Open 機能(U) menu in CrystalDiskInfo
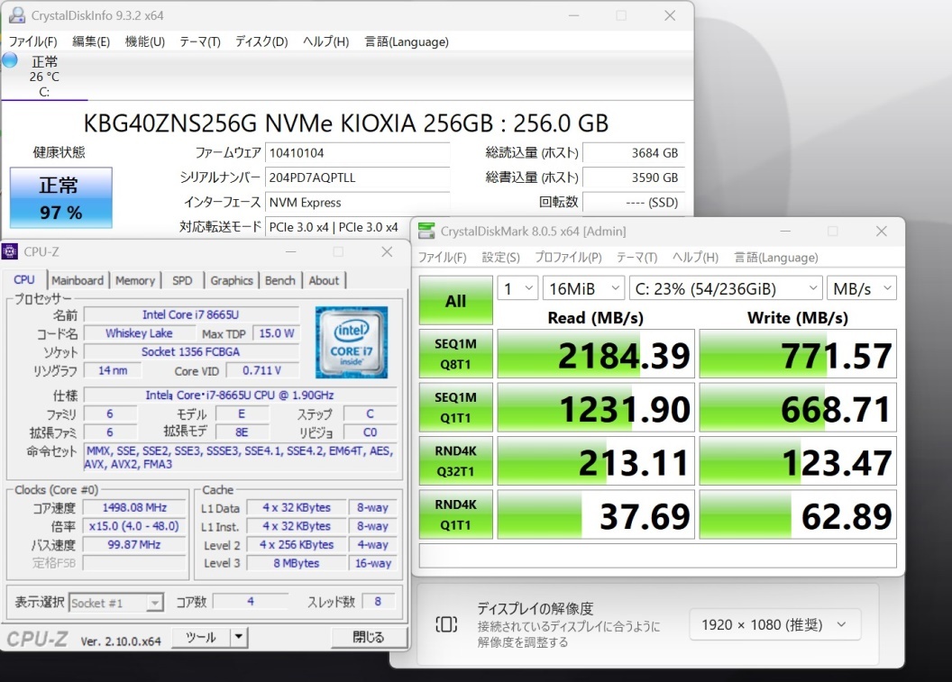 (145, 41)
